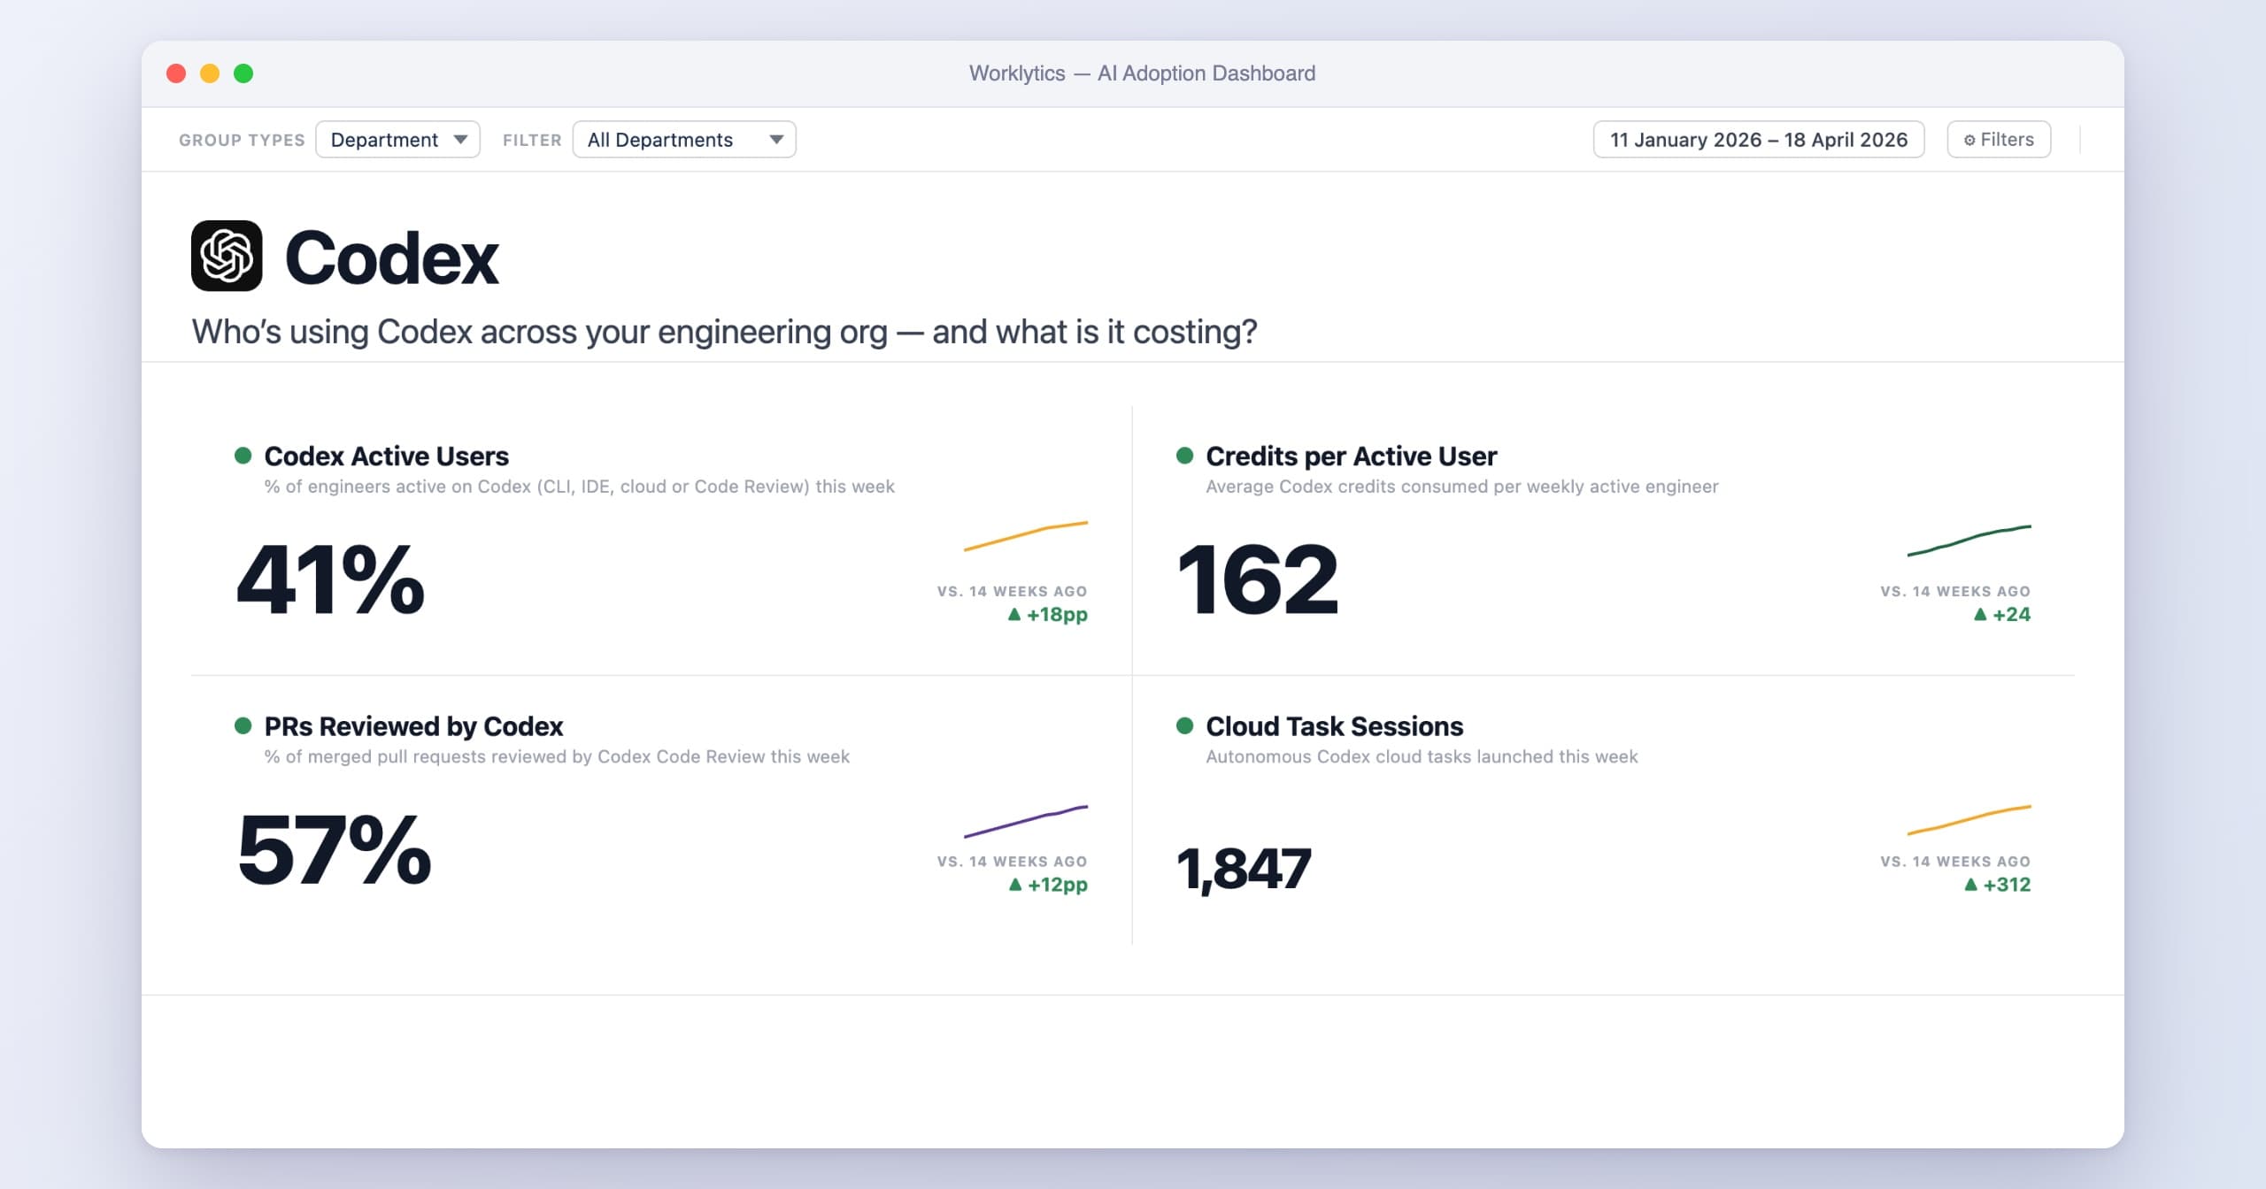The width and height of the screenshot is (2266, 1189).
Task: Click the PRs Reviewed by Codex sparkline
Action: point(1026,821)
